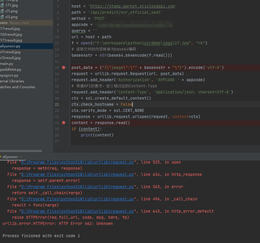Open the request.py link at line 643
Image resolution: width=260 pixels, height=243 pixels.
[78, 211]
